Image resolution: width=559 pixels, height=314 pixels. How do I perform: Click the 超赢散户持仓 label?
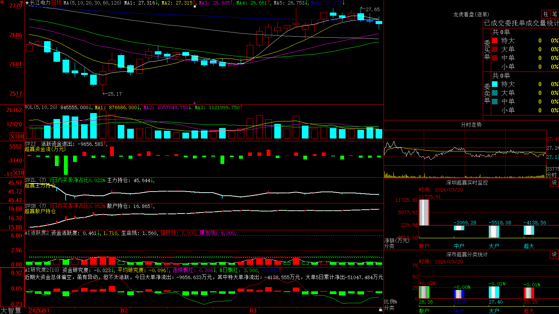point(40,211)
